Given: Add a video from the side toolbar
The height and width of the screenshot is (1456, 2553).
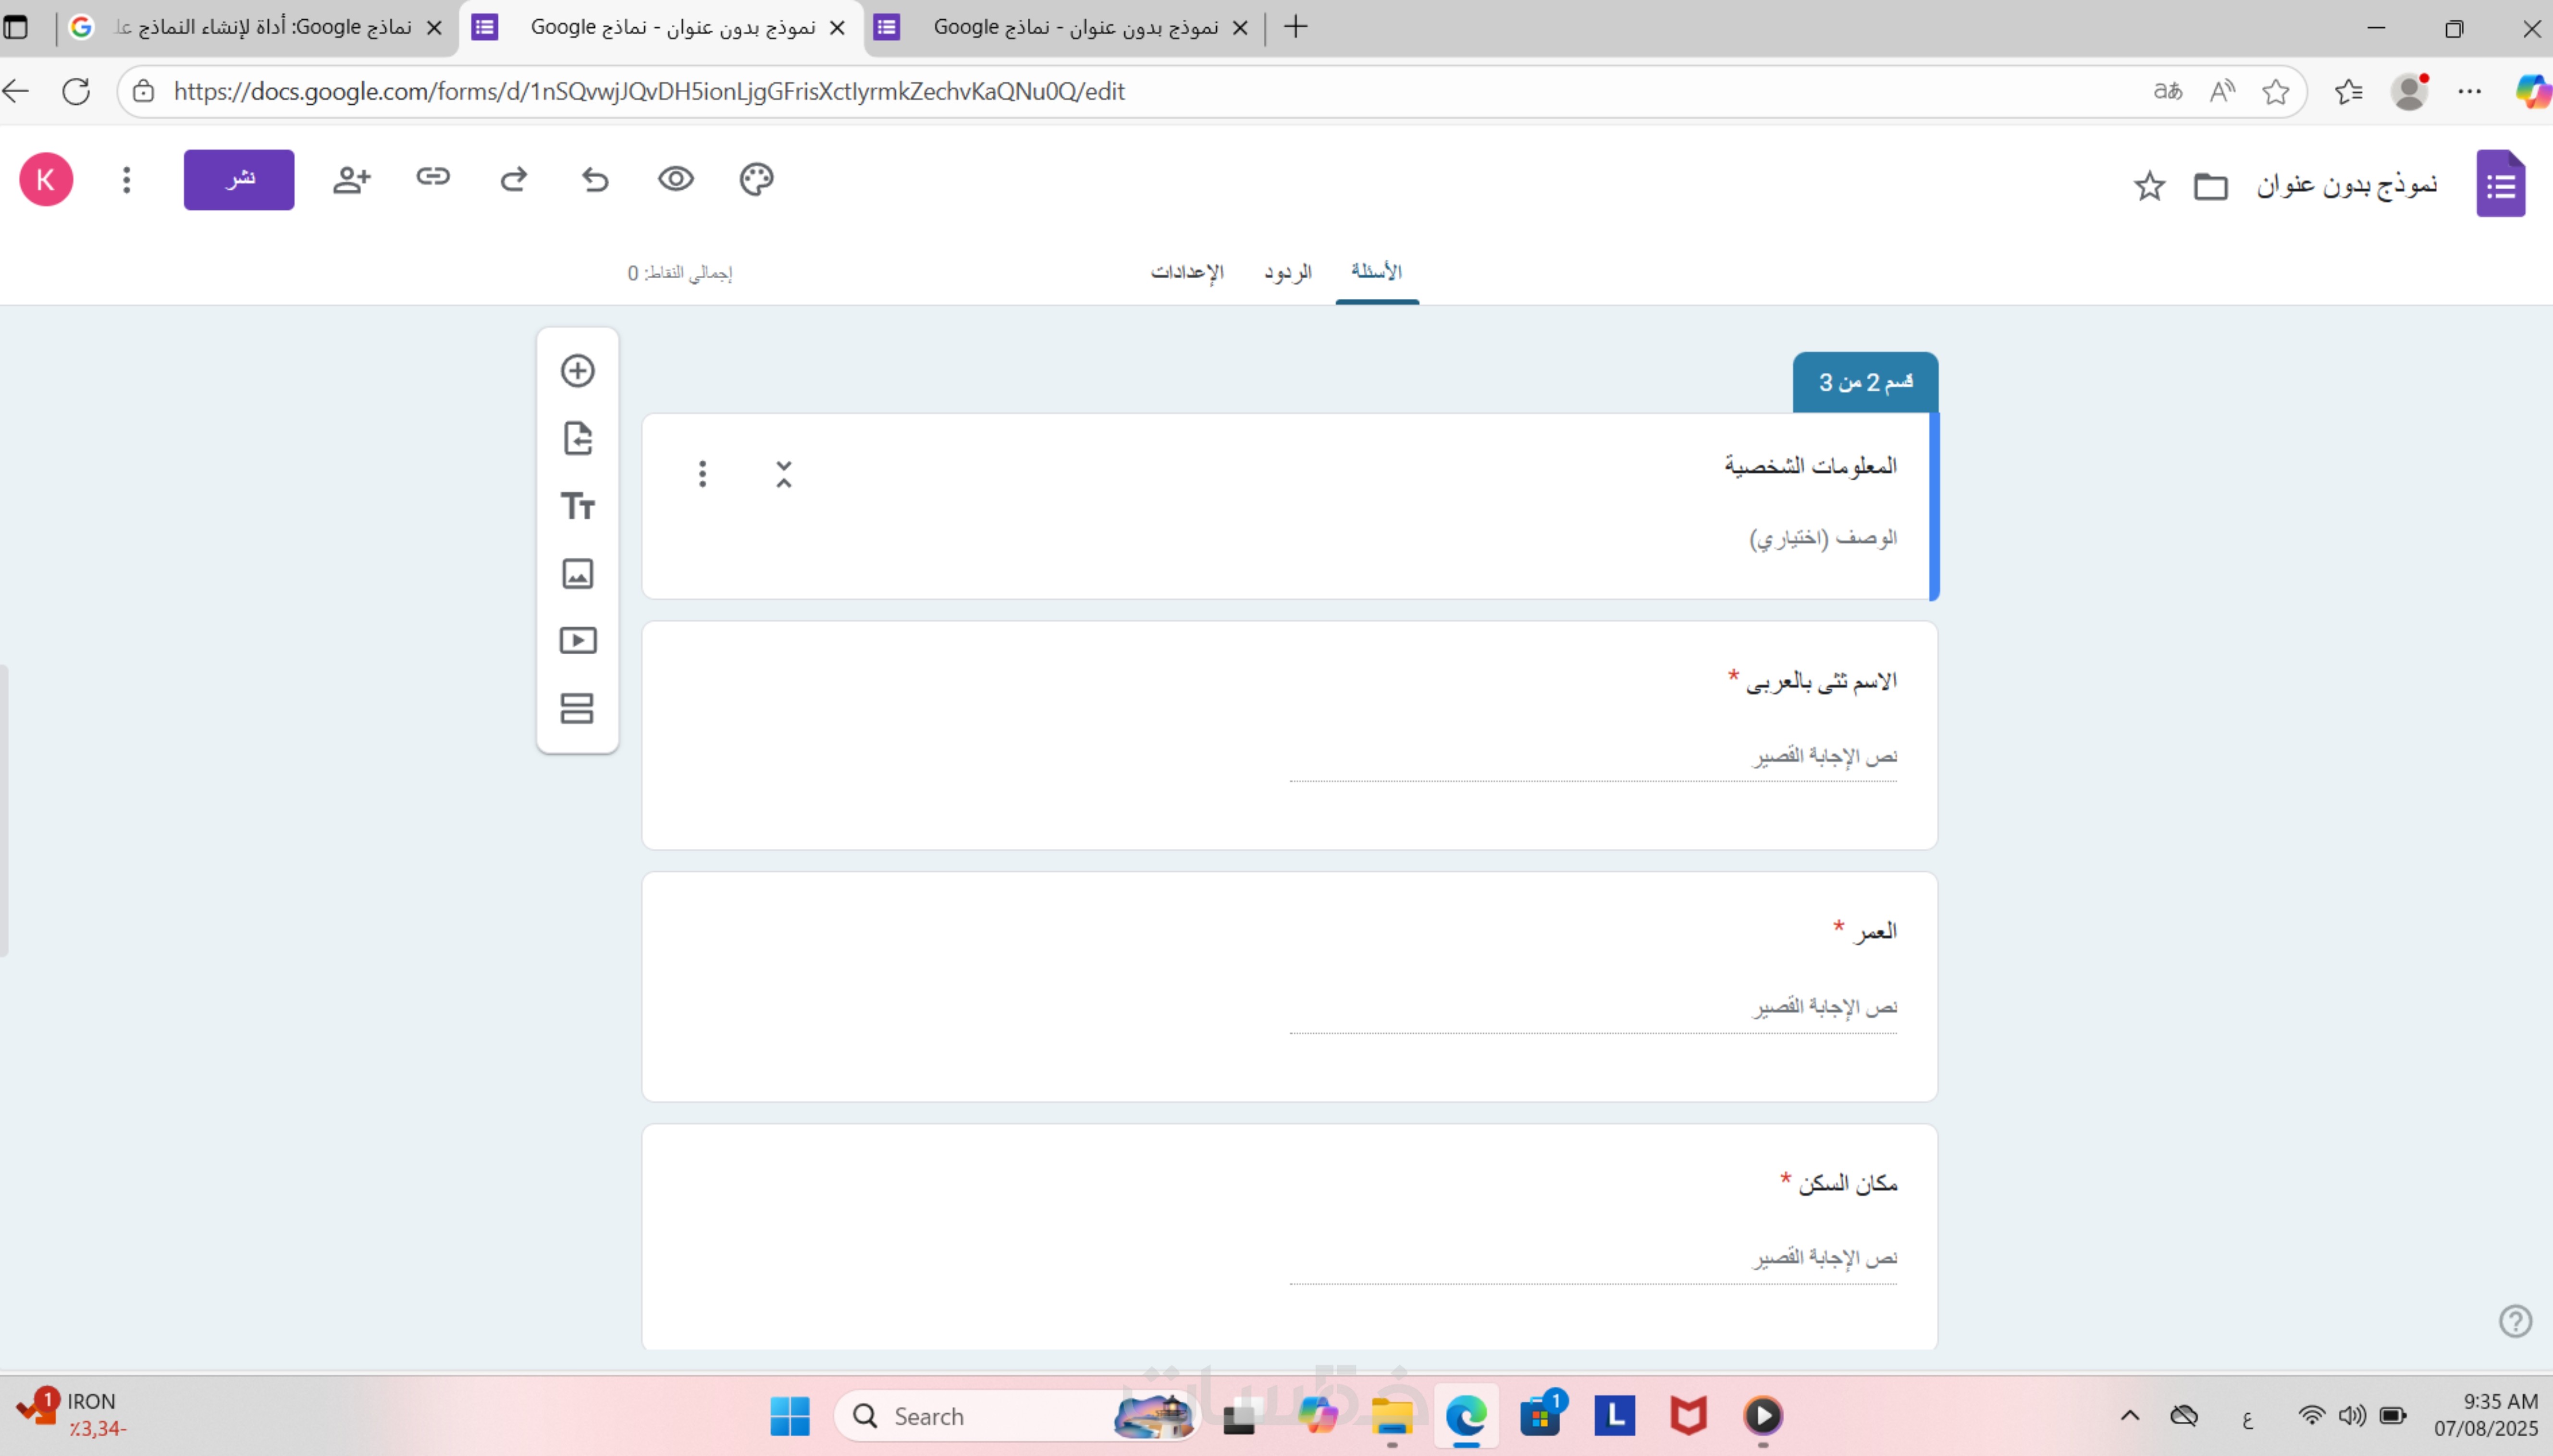Looking at the screenshot, I should 577,640.
